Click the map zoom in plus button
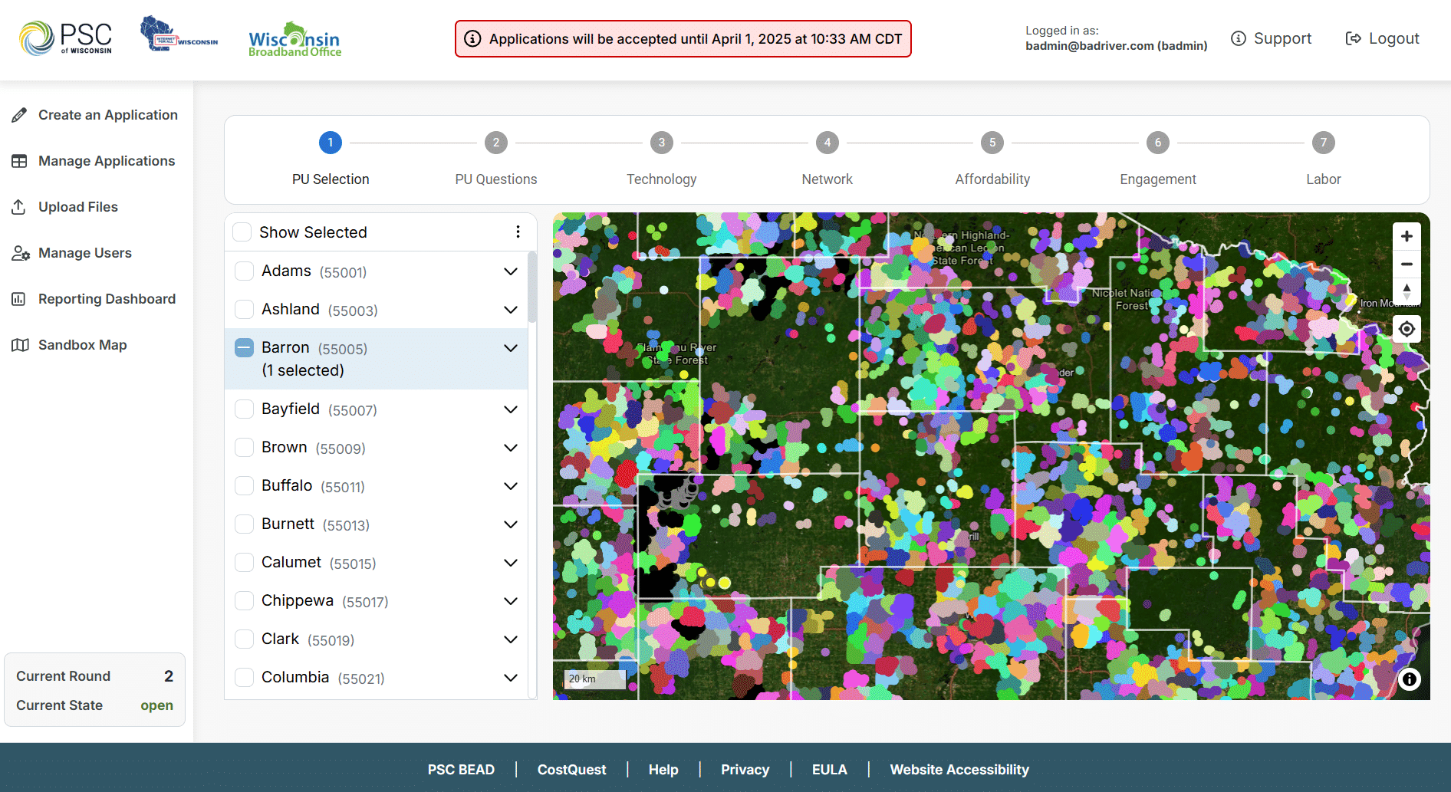Image resolution: width=1451 pixels, height=792 pixels. click(x=1406, y=236)
